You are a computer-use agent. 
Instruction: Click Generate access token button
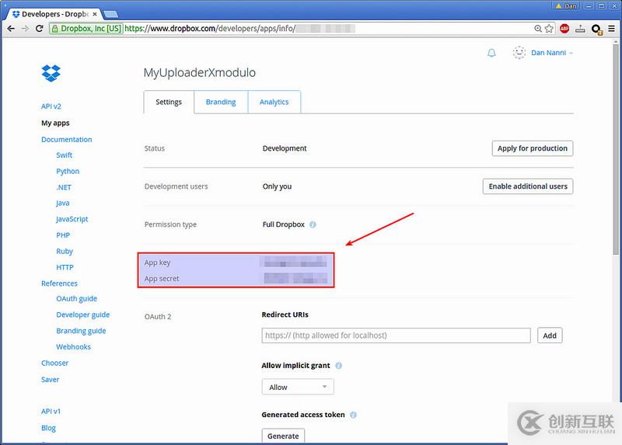(x=283, y=436)
